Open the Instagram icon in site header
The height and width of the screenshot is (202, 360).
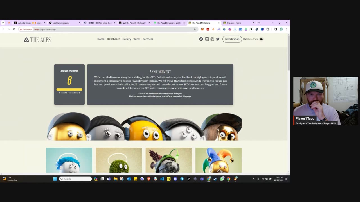pyautogui.click(x=212, y=39)
